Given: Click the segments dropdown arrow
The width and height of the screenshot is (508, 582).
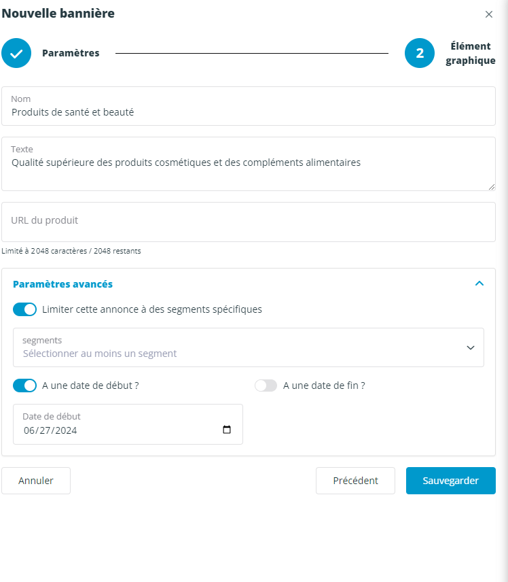Looking at the screenshot, I should (x=470, y=348).
